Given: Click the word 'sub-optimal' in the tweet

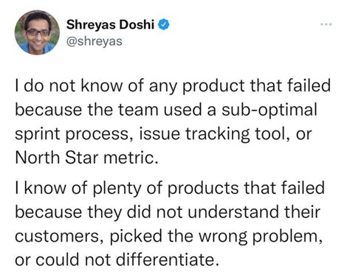Looking at the screenshot, I should [x=270, y=110].
